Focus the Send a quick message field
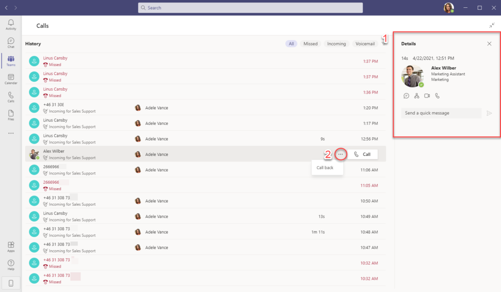Viewport: 501px width, 292px height. click(441, 113)
